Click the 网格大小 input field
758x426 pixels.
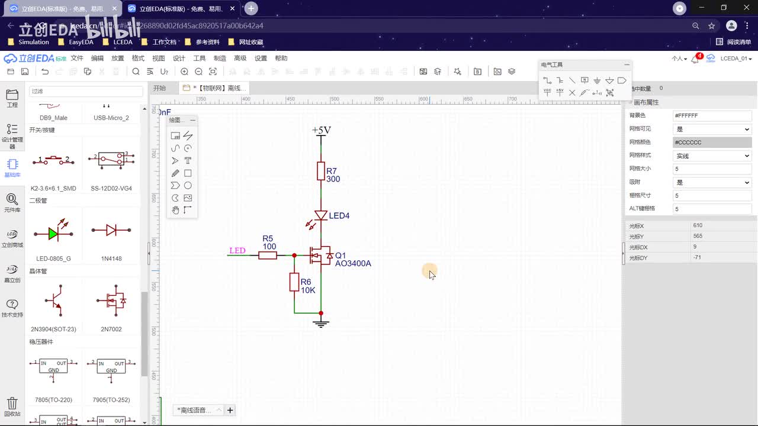coord(712,169)
